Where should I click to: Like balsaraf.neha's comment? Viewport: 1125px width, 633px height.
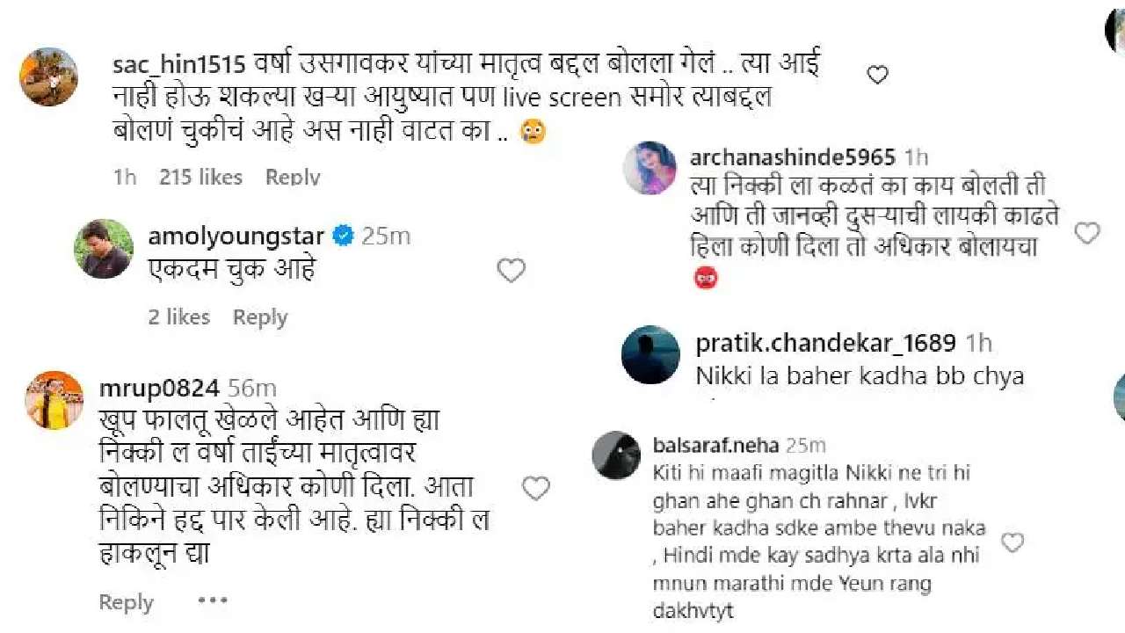coord(1012,542)
